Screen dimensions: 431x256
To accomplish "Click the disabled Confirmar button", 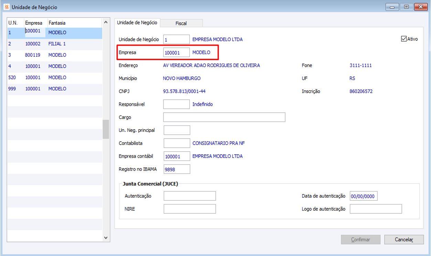I will click(360, 240).
